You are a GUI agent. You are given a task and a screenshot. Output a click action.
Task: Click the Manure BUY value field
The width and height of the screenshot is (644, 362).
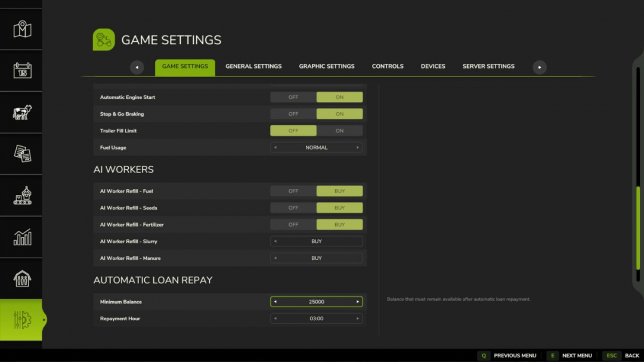point(316,258)
